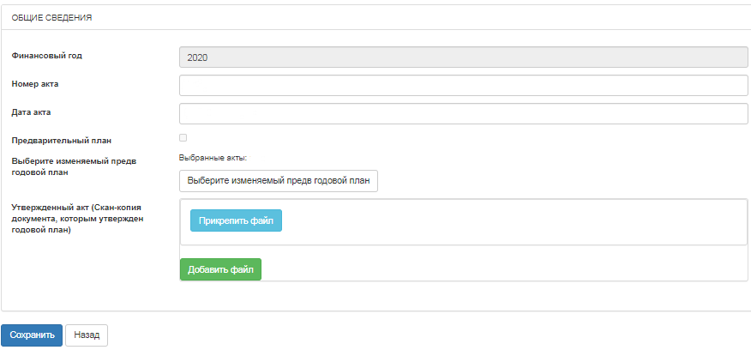751x350 pixels.
Task: Toggle via the Предварительный план label text
Action: click(x=61, y=141)
